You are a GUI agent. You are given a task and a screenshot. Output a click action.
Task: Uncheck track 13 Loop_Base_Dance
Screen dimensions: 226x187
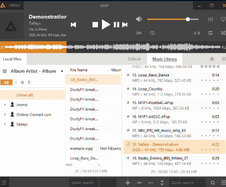pos(128,75)
